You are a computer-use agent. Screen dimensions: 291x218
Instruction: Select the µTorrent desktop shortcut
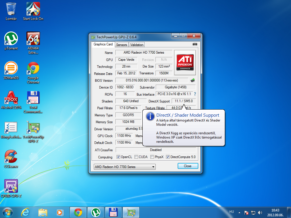click(11, 41)
